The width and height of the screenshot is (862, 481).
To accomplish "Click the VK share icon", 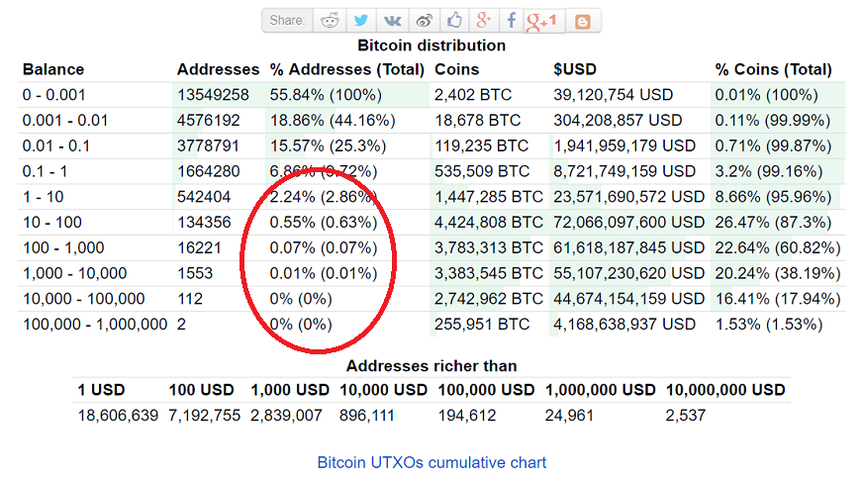I will tap(392, 21).
